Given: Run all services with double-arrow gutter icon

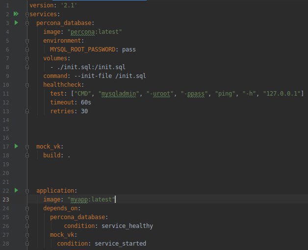Looking at the screenshot, I should tap(16, 14).
